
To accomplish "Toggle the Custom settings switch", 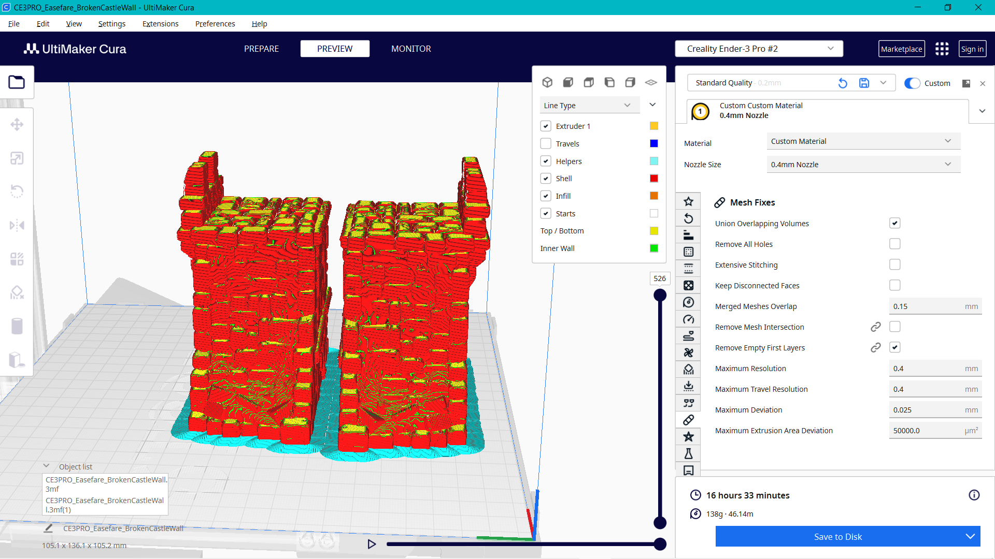I will coord(912,83).
